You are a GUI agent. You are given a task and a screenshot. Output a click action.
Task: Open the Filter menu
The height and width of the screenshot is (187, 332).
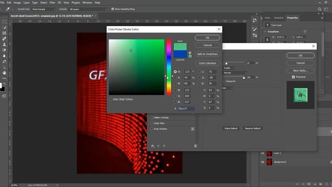[x=52, y=3]
